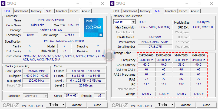218x109 pixels.
Task: Click Package field Socket 1700 LGA
Action: 51,30
